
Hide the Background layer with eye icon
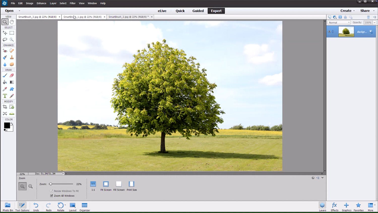(329, 32)
